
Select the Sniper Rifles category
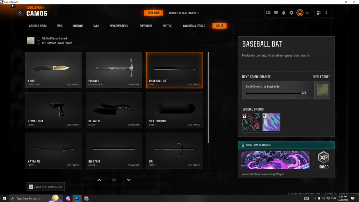tap(146, 26)
